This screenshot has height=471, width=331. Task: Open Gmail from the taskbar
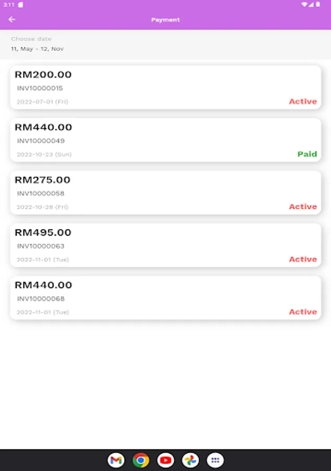pyautogui.click(x=116, y=460)
